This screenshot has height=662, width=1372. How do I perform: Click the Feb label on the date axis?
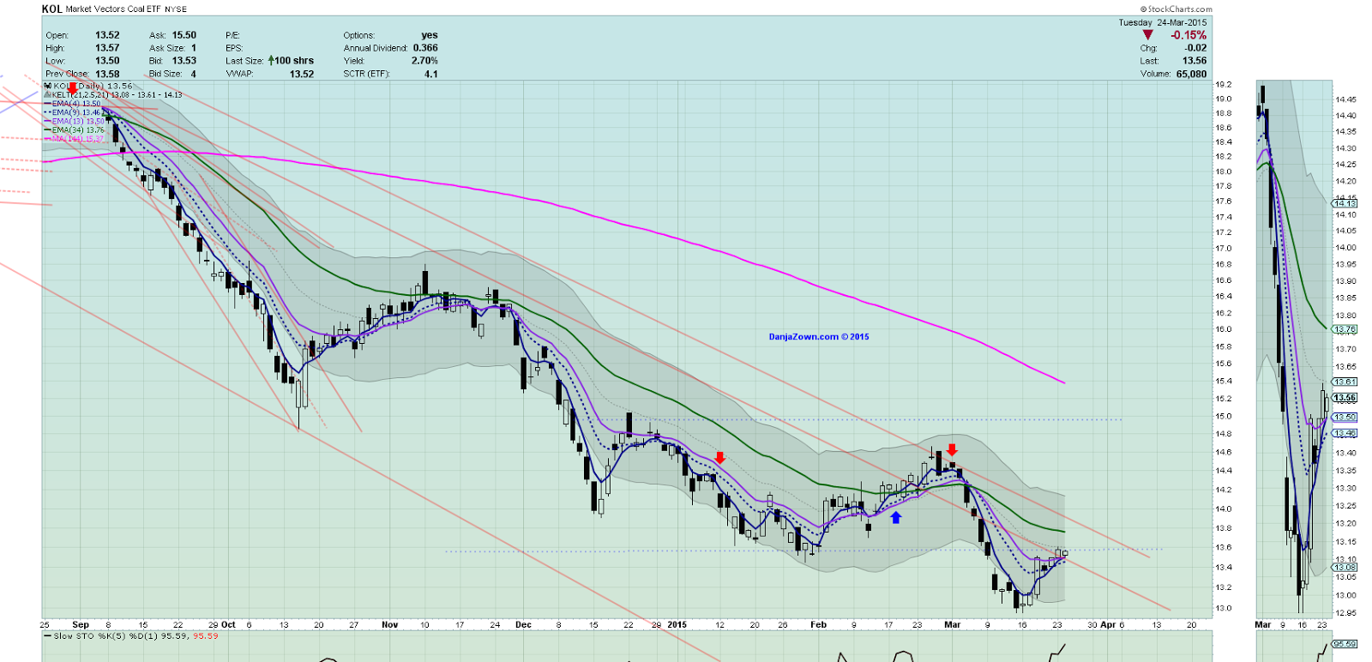coord(819,625)
